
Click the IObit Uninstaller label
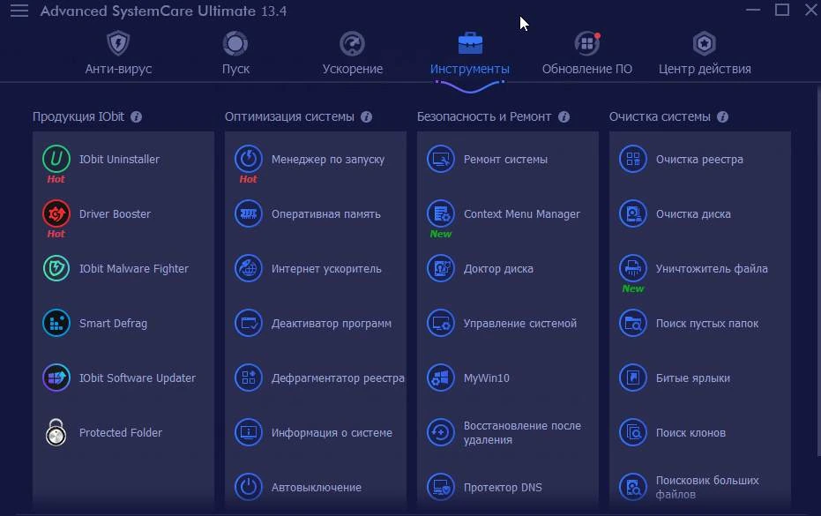[x=119, y=160]
